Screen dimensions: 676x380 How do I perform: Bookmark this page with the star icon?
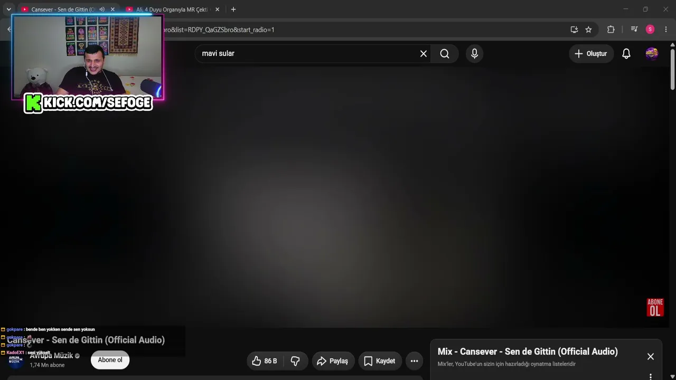(588, 30)
